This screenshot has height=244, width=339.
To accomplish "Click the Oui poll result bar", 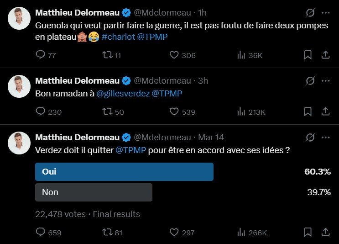I will (x=124, y=172).
